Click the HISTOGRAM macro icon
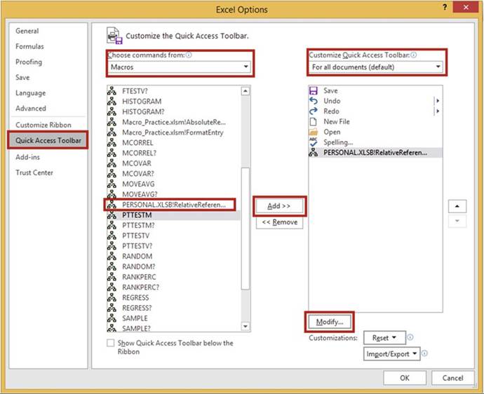484x394 pixels. pyautogui.click(x=112, y=101)
